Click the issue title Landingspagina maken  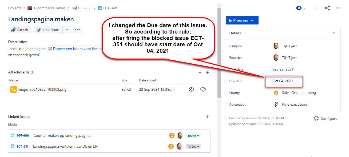click(41, 19)
